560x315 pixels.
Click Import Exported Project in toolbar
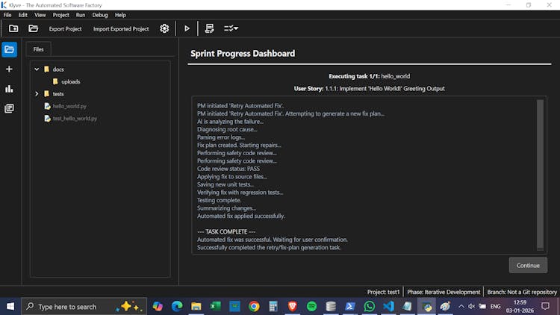click(x=121, y=29)
